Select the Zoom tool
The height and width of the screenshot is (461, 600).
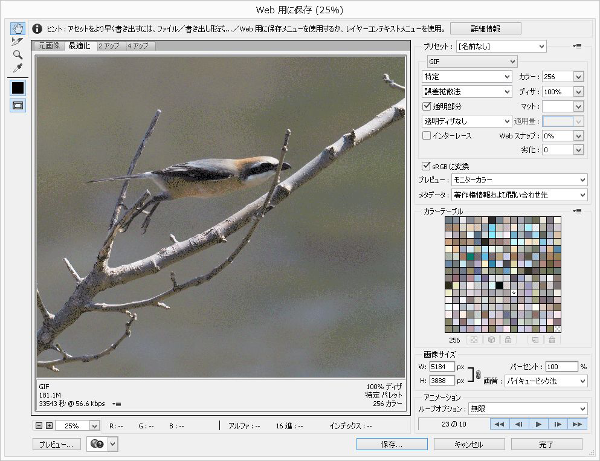(x=18, y=54)
